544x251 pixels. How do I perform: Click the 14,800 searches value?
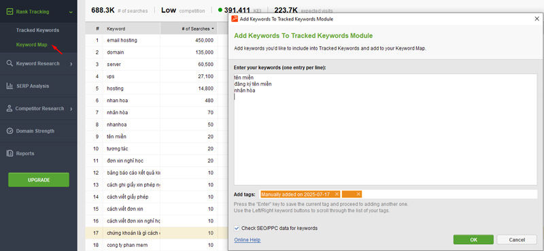tap(206, 88)
